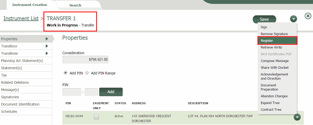Click the first PIN input field
The image size is (313, 125).
pyautogui.click(x=72, y=92)
